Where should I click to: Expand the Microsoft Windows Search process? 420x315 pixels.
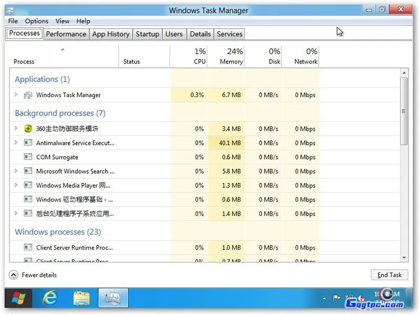tap(16, 171)
